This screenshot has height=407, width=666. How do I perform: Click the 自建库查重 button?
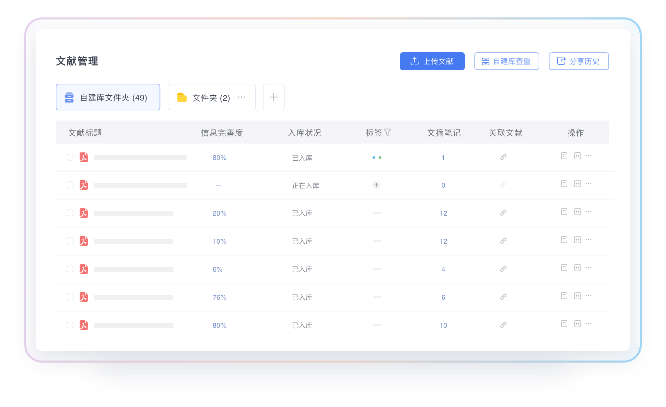click(507, 61)
